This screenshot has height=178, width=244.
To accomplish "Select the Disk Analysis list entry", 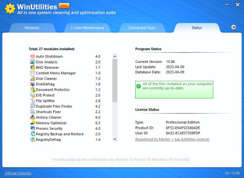I will point(47,62).
